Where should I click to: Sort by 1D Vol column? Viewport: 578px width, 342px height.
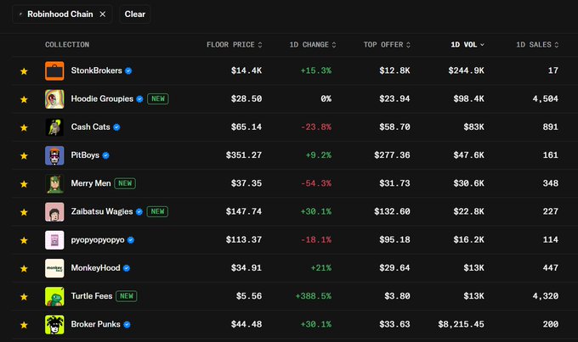click(467, 44)
